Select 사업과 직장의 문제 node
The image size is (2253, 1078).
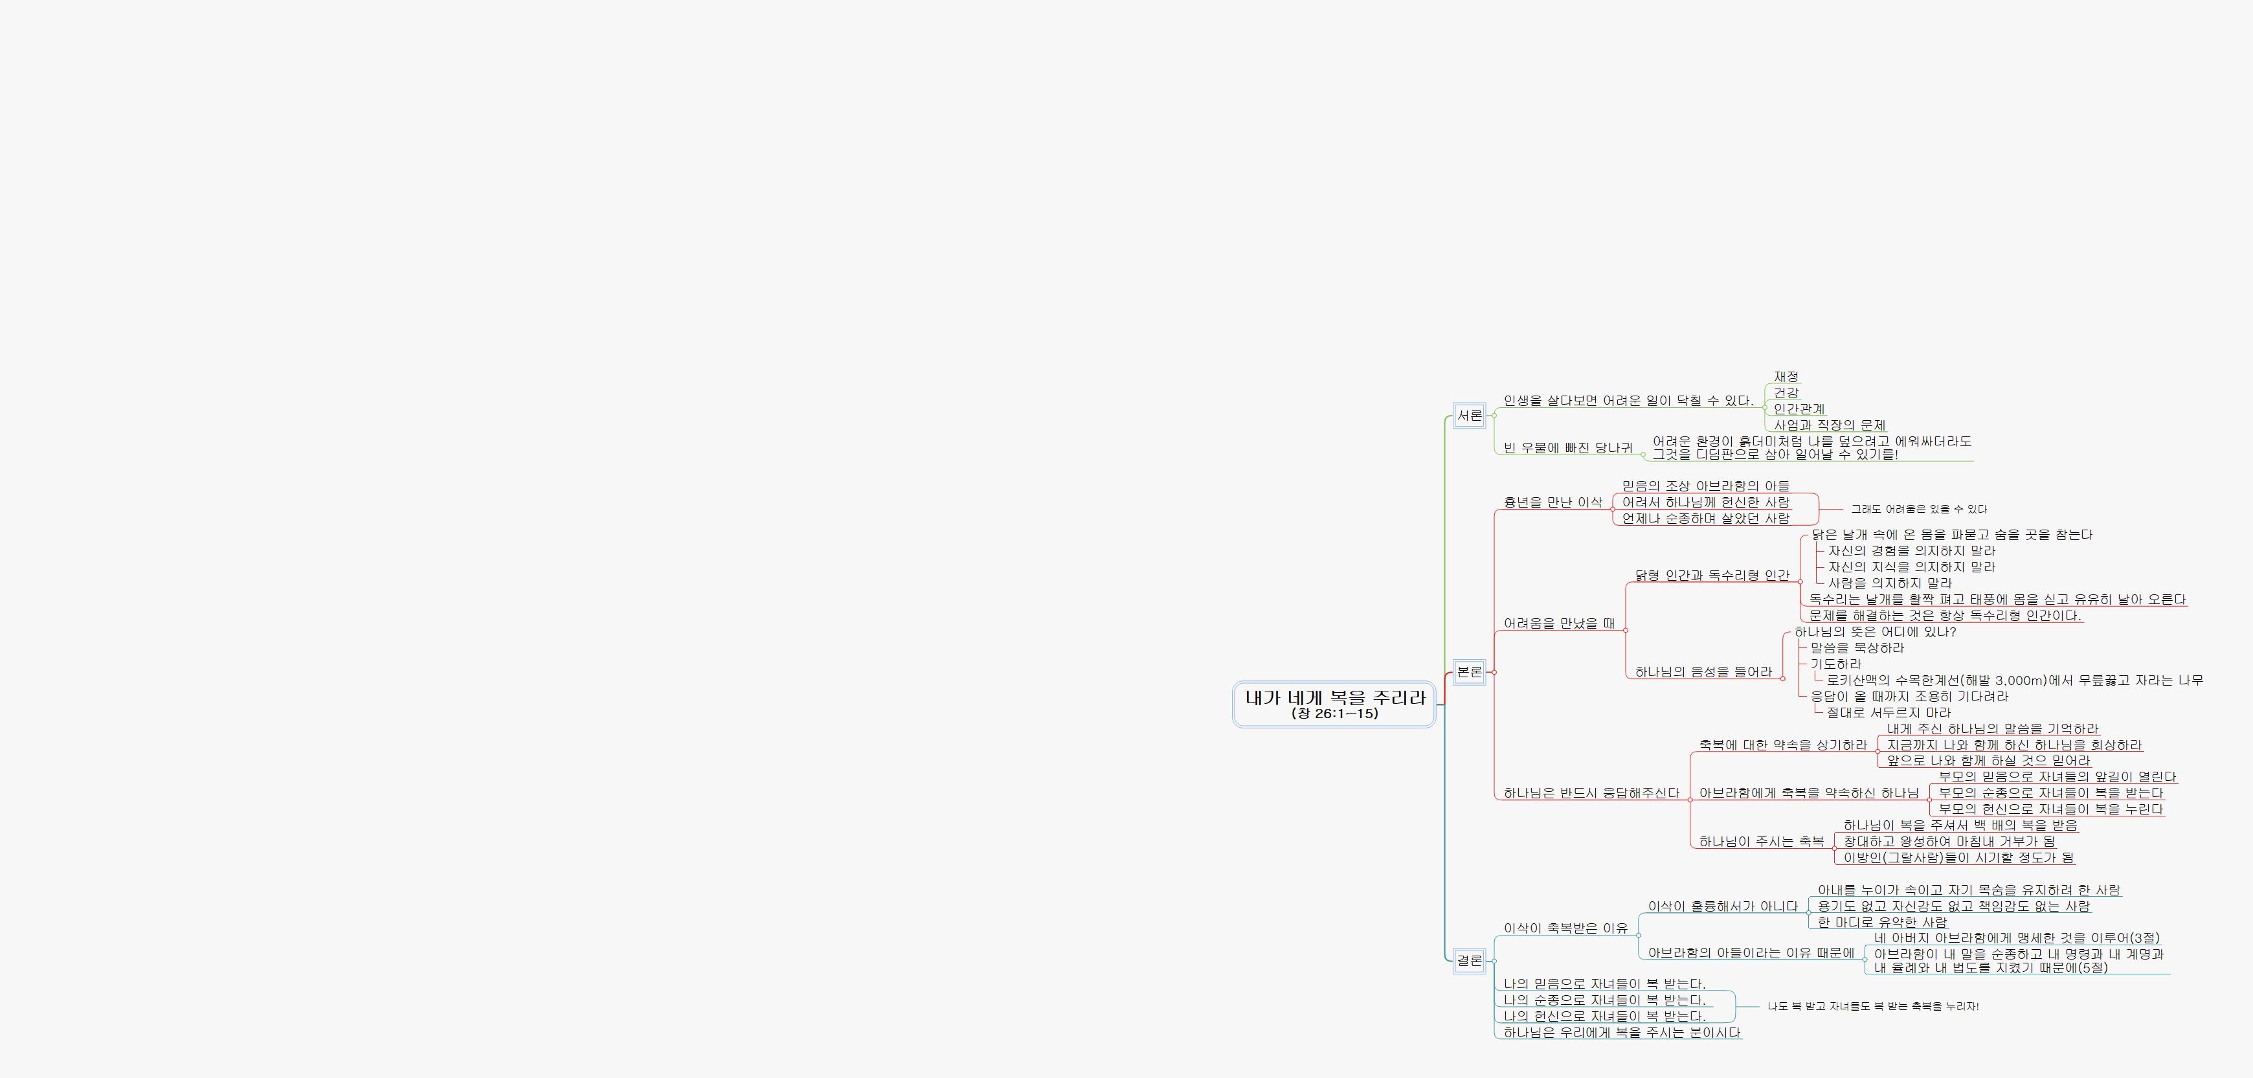[1829, 425]
